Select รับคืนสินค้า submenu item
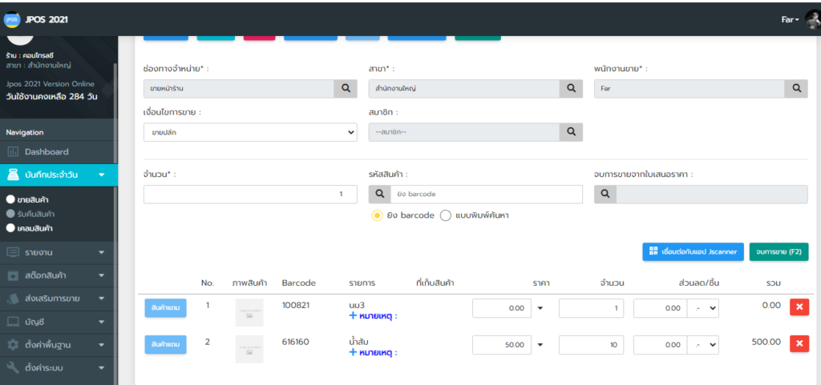 click(30, 214)
